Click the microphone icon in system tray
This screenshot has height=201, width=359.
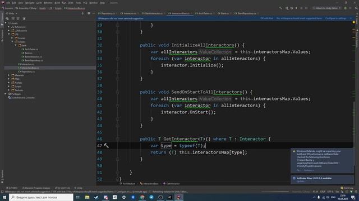pos(319,197)
